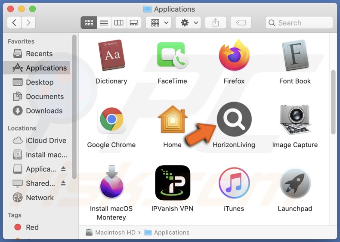The image size is (340, 242).
Task: Open iCloud Drive in the sidebar
Action: pos(37,140)
